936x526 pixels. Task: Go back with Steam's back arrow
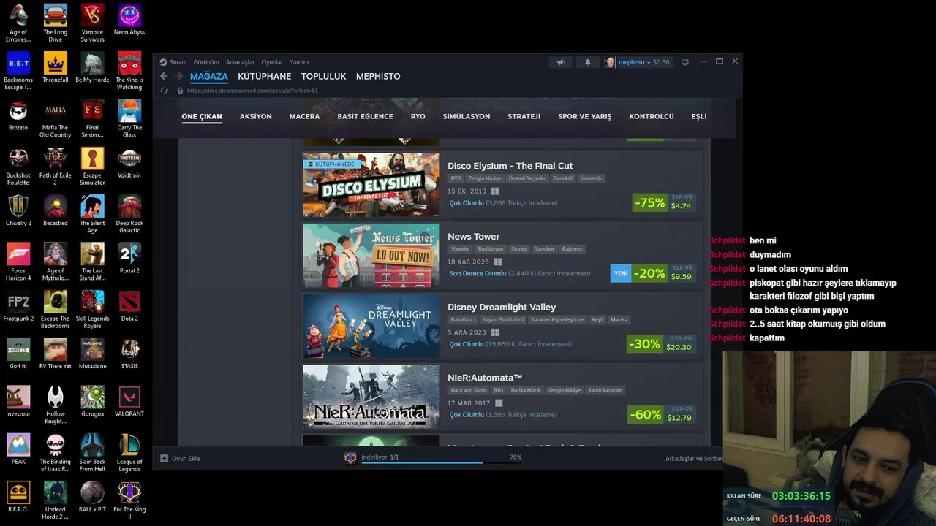click(x=164, y=76)
